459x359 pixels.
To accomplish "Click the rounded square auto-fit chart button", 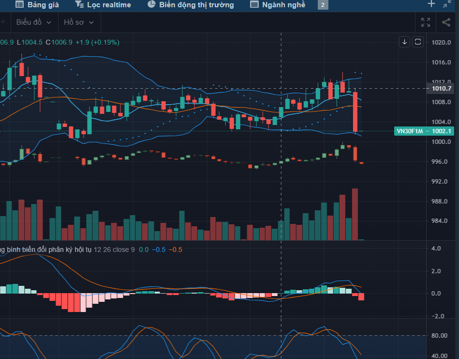I will click(418, 42).
